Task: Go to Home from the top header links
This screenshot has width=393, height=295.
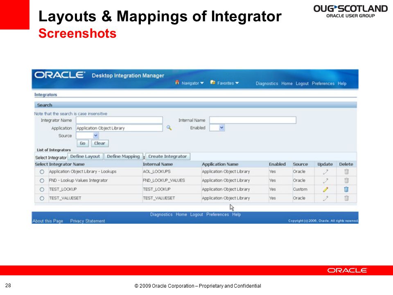Action: coord(287,84)
